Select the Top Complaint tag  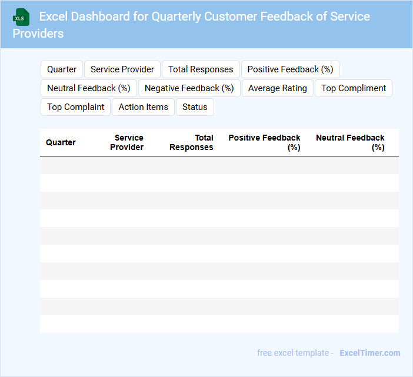(75, 107)
